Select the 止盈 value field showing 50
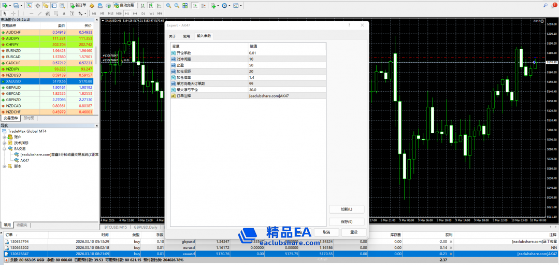This screenshot has height=265, width=559. pos(286,65)
